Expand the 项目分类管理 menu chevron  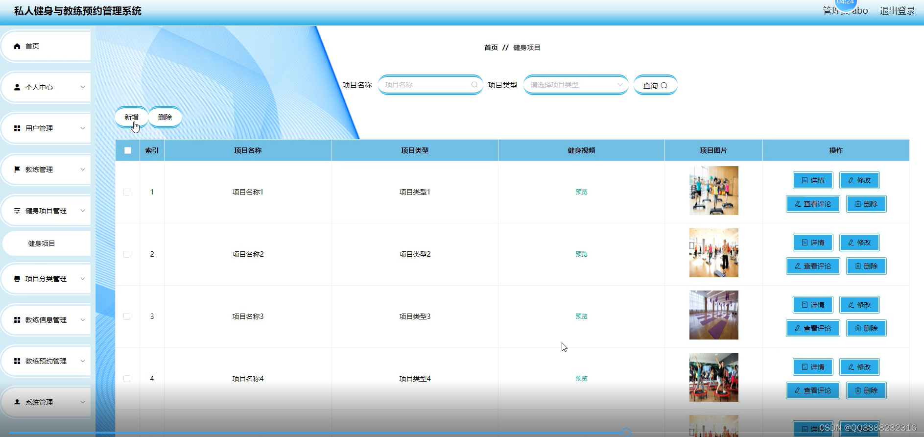click(x=83, y=279)
